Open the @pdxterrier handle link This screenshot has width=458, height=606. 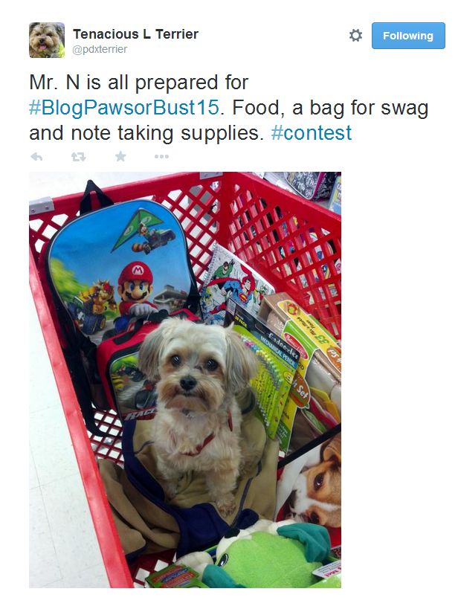pyautogui.click(x=100, y=50)
